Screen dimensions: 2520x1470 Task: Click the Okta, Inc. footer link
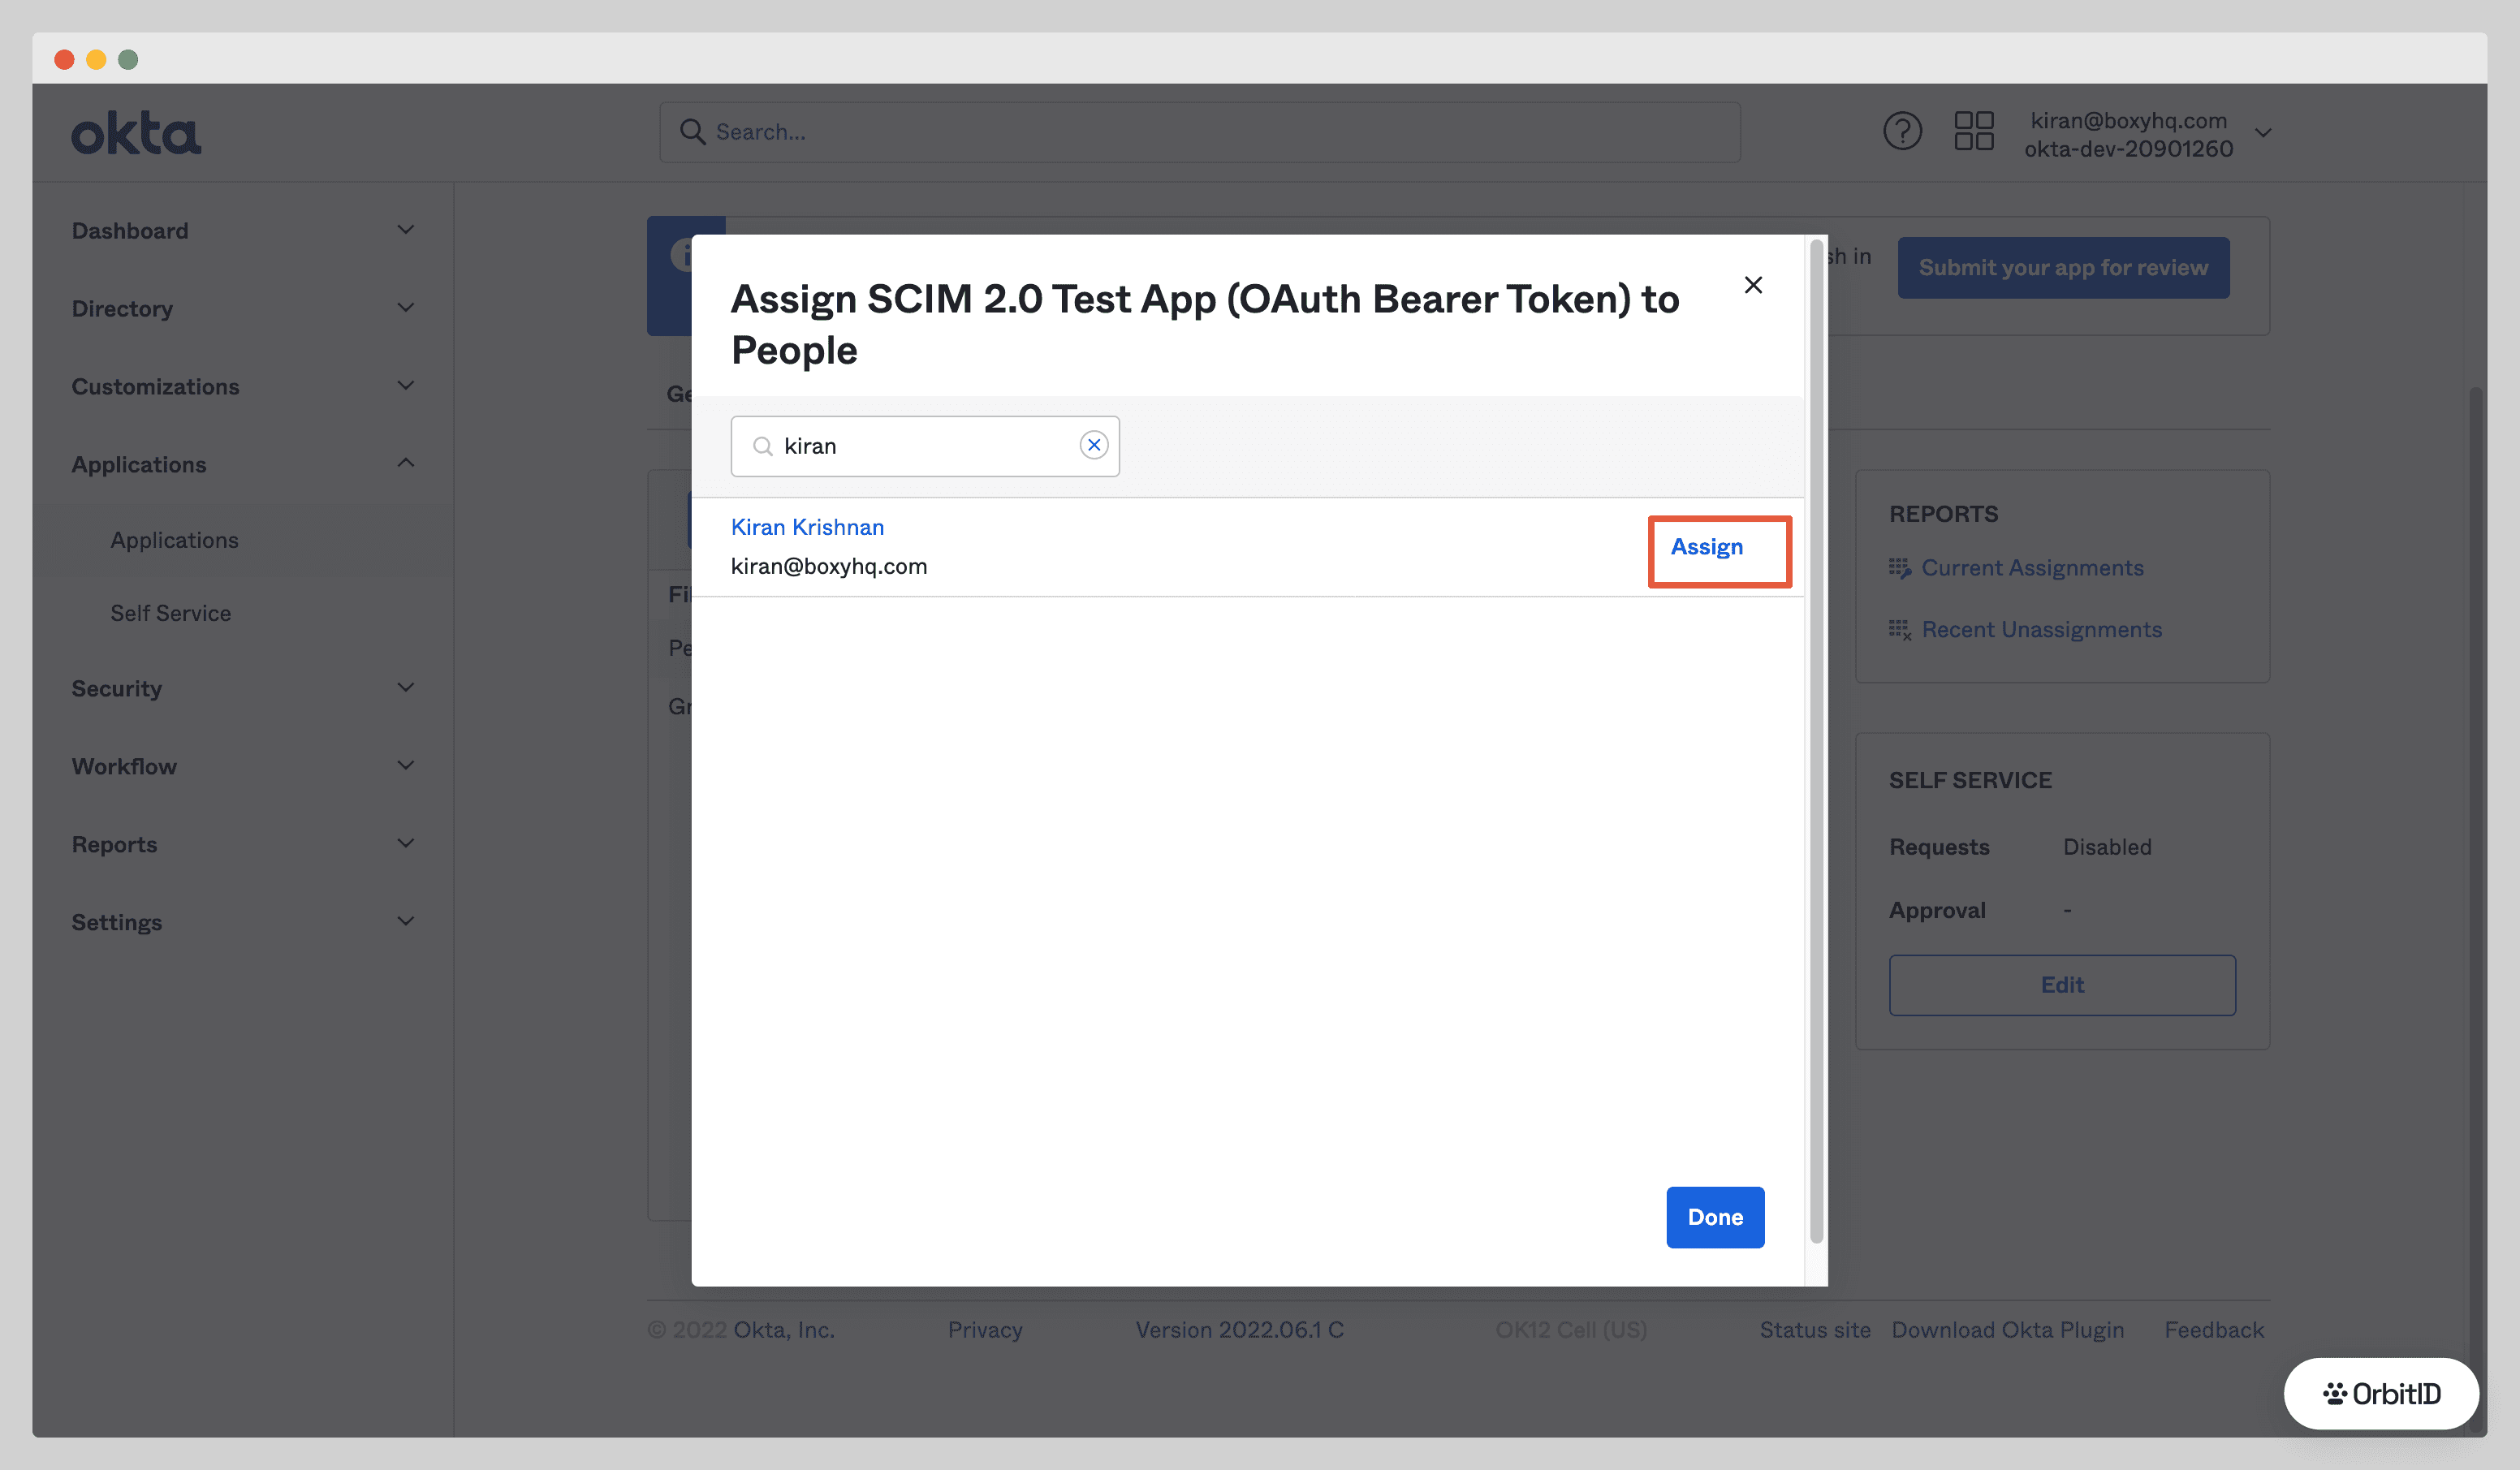(784, 1330)
